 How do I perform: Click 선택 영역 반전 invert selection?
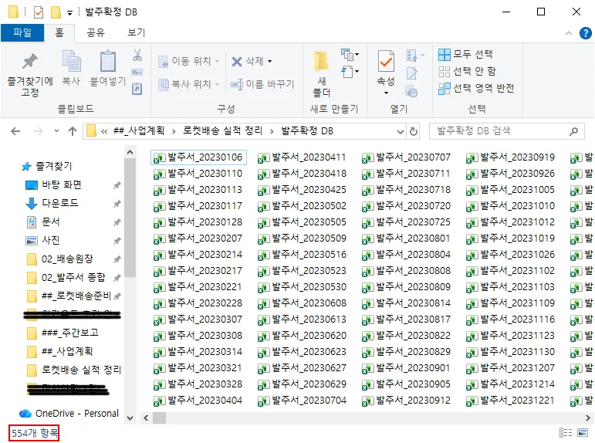(476, 89)
